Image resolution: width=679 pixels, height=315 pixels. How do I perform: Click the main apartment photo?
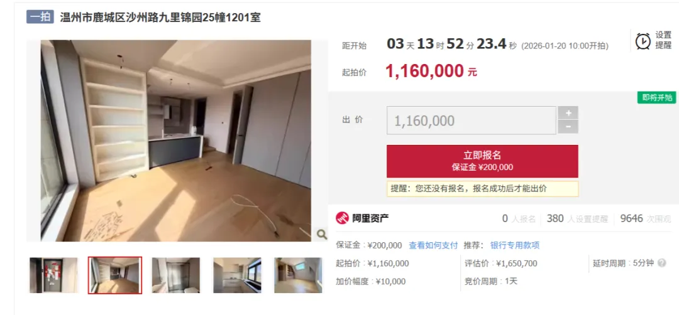point(176,141)
